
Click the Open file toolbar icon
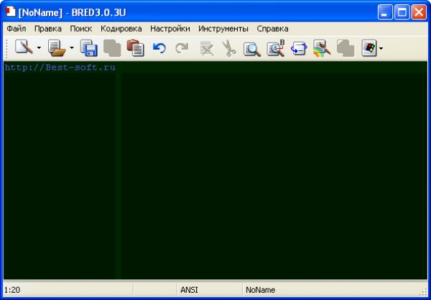[x=57, y=48]
